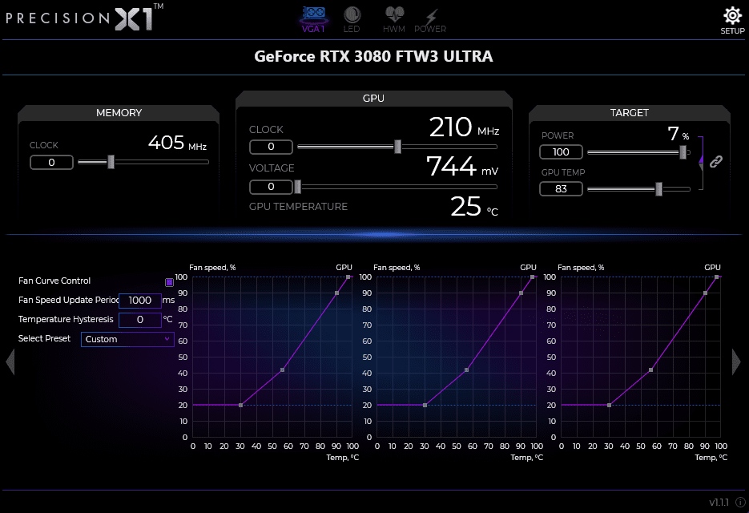Open the HWM hardware monitor tab
This screenshot has width=749, height=513.
click(x=394, y=19)
